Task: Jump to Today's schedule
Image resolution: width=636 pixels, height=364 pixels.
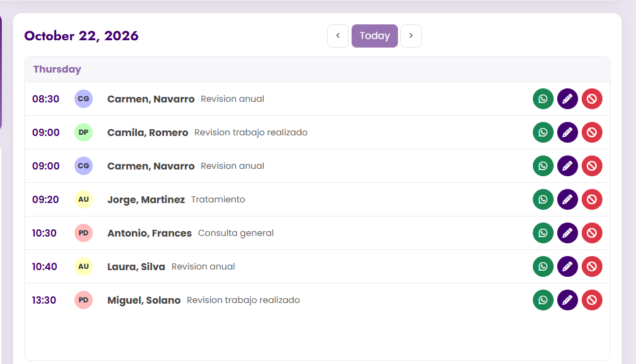Action: coord(375,36)
